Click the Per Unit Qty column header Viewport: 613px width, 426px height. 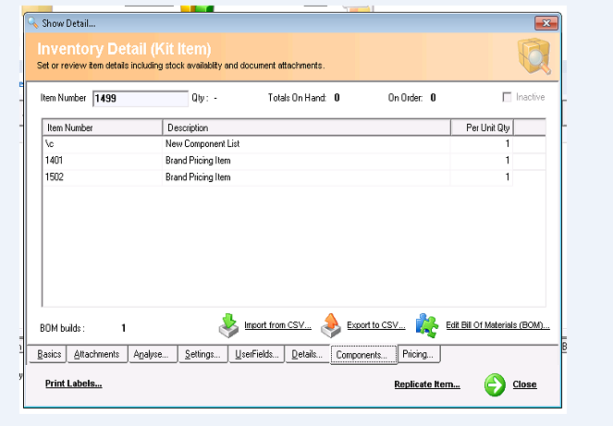[482, 128]
